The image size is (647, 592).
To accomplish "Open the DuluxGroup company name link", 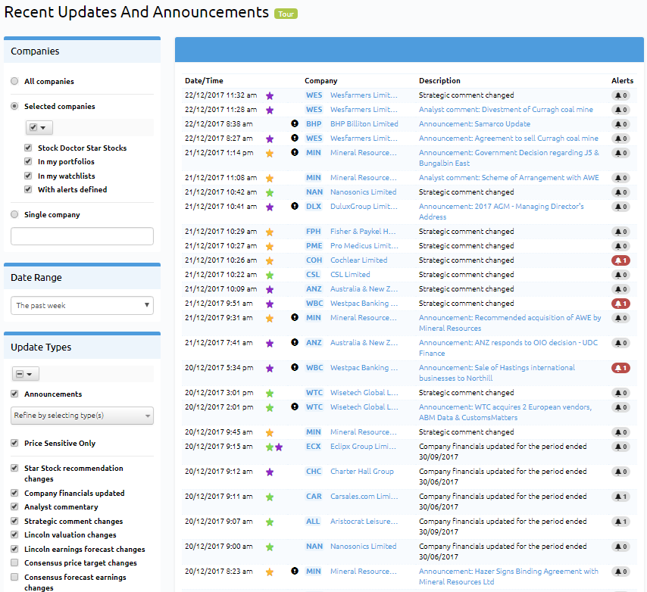I will pos(364,206).
